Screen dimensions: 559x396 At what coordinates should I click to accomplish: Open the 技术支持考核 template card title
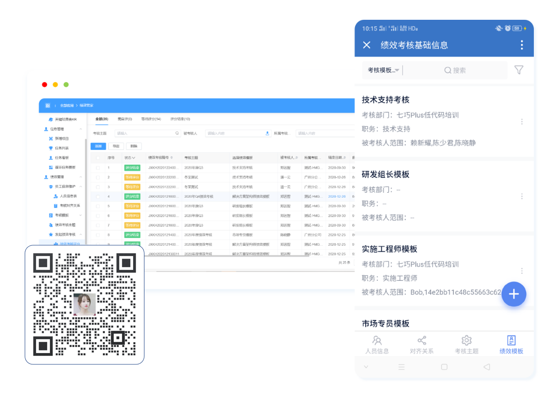385,100
